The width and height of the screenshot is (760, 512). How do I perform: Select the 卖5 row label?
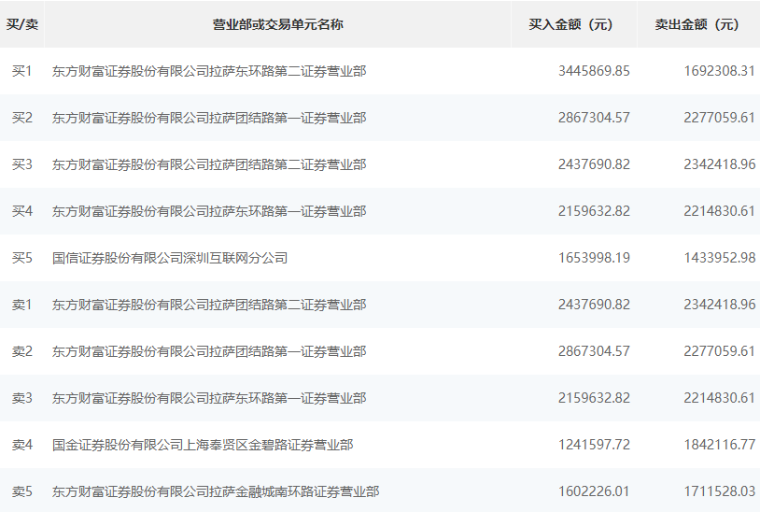pos(22,491)
